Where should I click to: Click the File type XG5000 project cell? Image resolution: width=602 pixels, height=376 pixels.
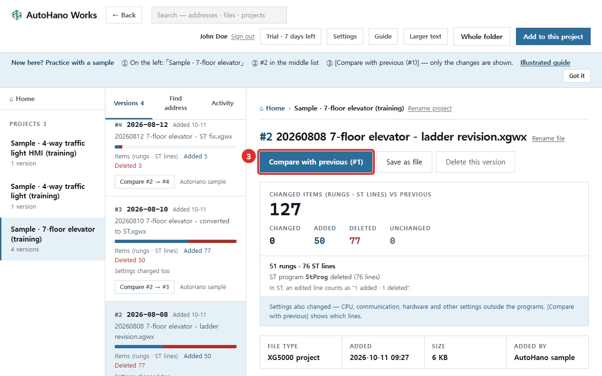[x=301, y=352]
